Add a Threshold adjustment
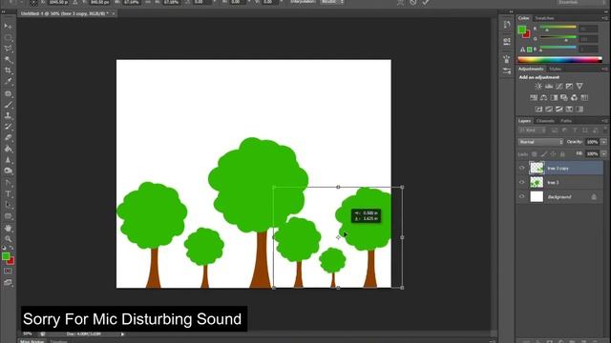Image resolution: width=611 pixels, height=343 pixels. click(559, 110)
